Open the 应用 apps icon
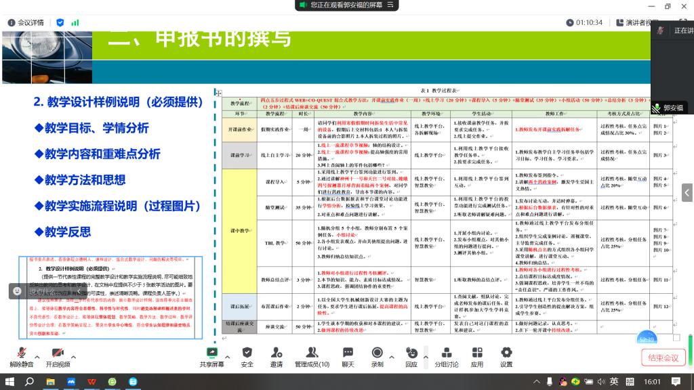Image resolution: width=694 pixels, height=390 pixels. [477, 356]
